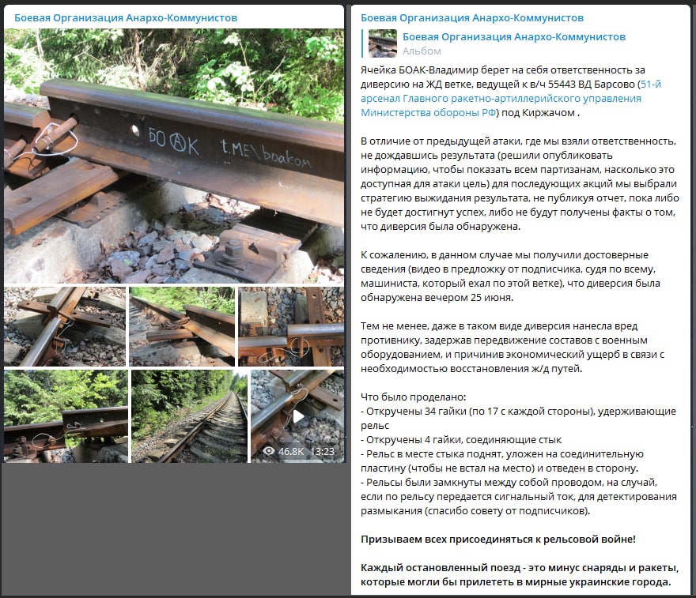This screenshot has height=598, width=696.
Task: Open the middle-row right wire-loop photo
Action: pos(291,326)
